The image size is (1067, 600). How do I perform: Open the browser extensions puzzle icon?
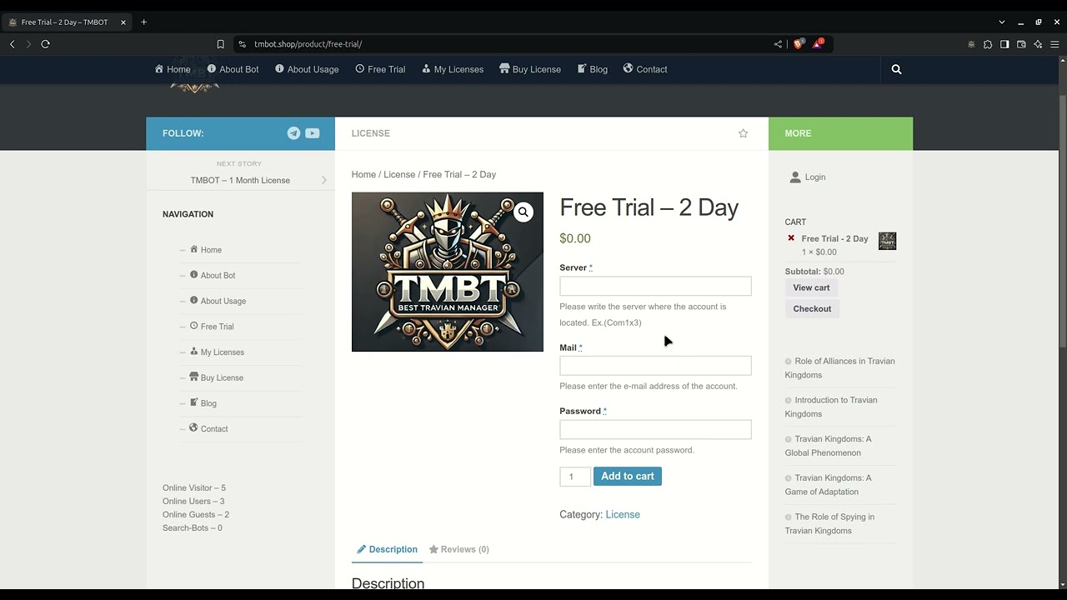(988, 44)
